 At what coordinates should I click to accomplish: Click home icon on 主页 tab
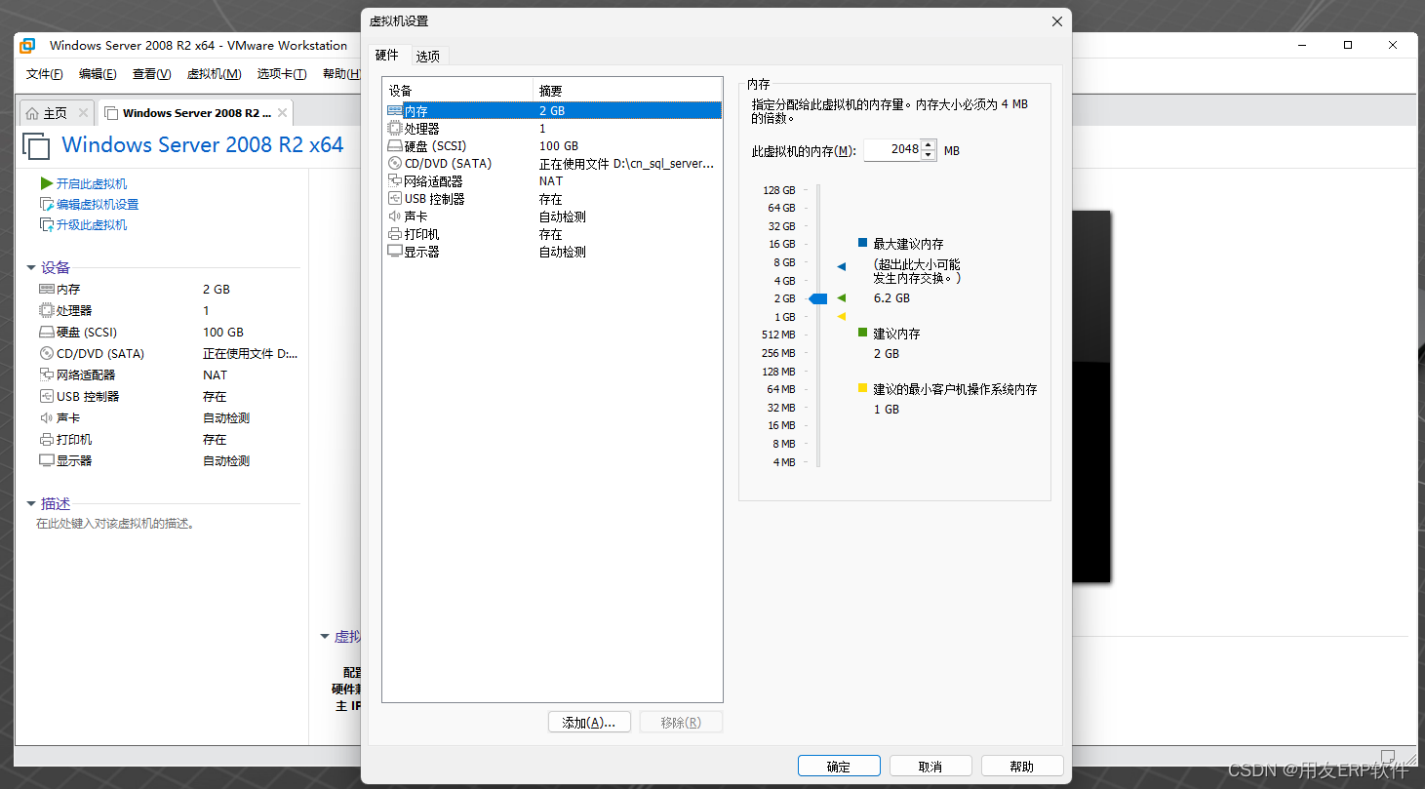click(x=32, y=113)
